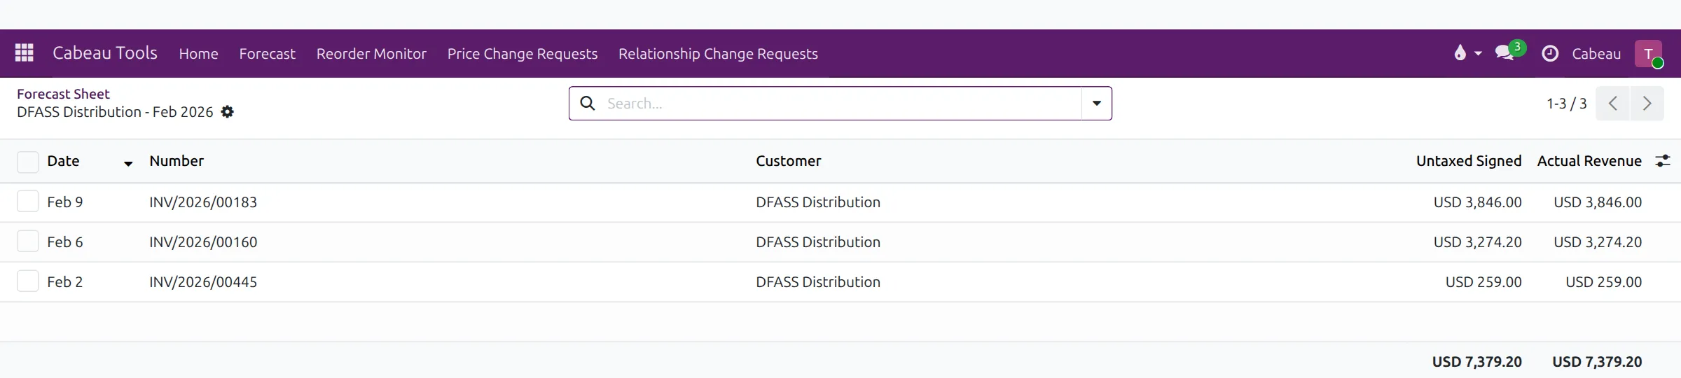Click the Feb 2 date cell
Image resolution: width=1681 pixels, height=378 pixels.
click(x=65, y=282)
